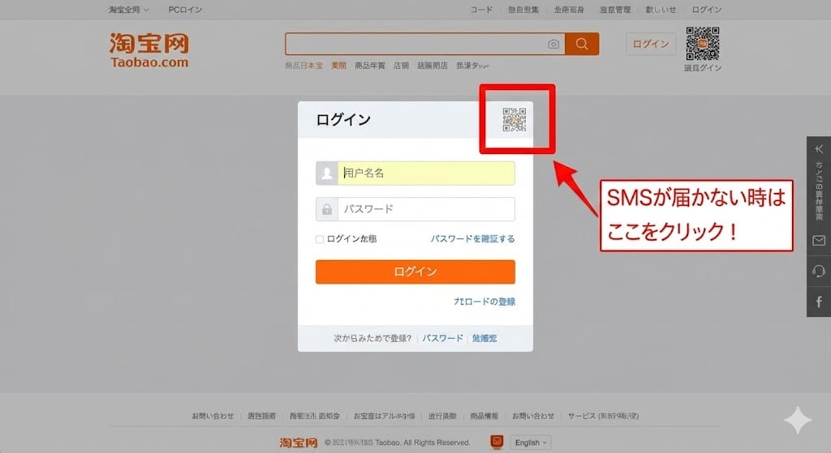Select the 商品年貿 search category
This screenshot has width=831, height=453.
coord(370,66)
